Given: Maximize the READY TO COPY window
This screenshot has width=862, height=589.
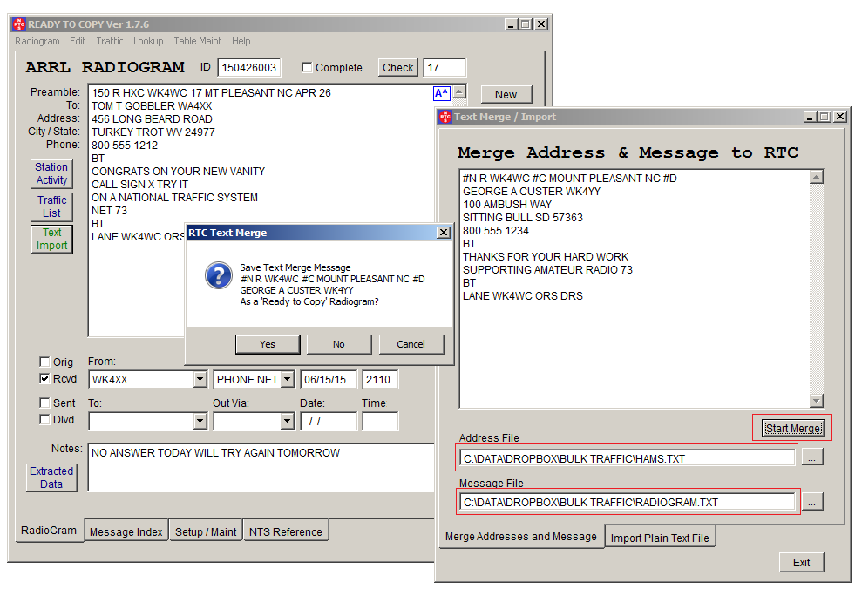Looking at the screenshot, I should [x=526, y=24].
